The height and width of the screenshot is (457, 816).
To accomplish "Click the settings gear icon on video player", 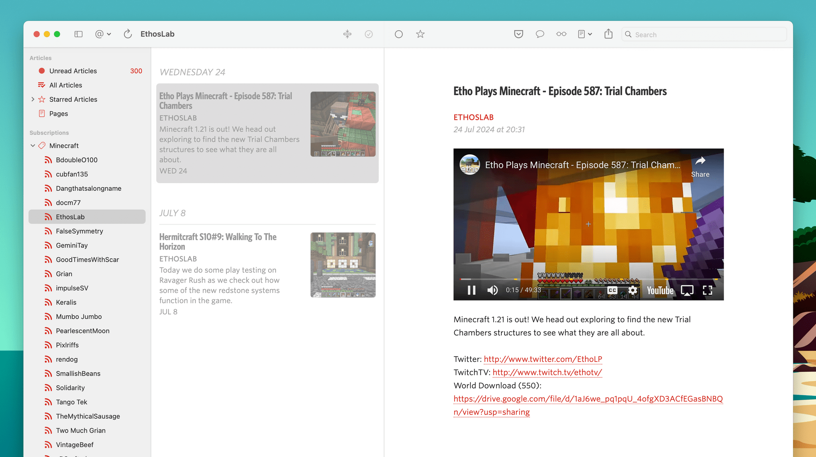I will pyautogui.click(x=632, y=290).
